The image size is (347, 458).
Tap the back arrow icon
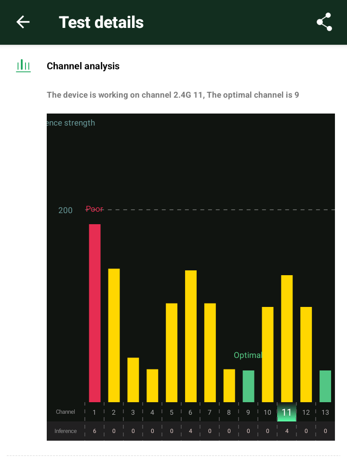tap(23, 22)
